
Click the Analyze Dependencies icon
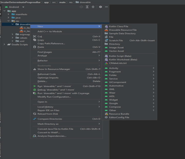(x=35, y=136)
